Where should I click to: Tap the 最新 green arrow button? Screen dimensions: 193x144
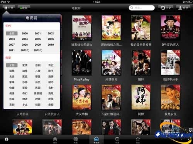click(x=24, y=8)
